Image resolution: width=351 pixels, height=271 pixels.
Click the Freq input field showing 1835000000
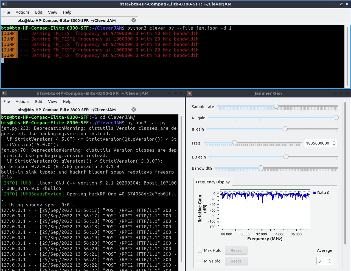pos(318,143)
